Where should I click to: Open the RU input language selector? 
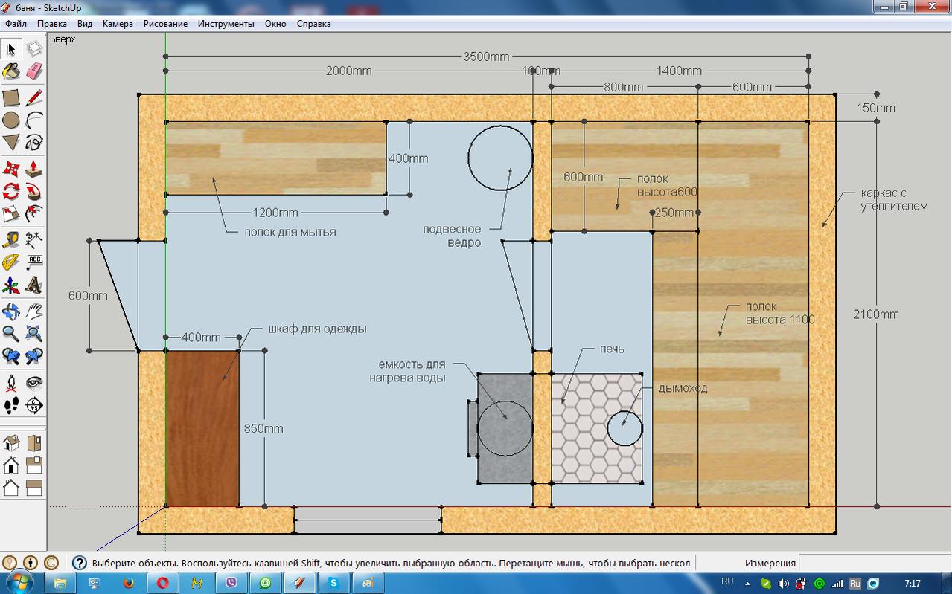(727, 582)
